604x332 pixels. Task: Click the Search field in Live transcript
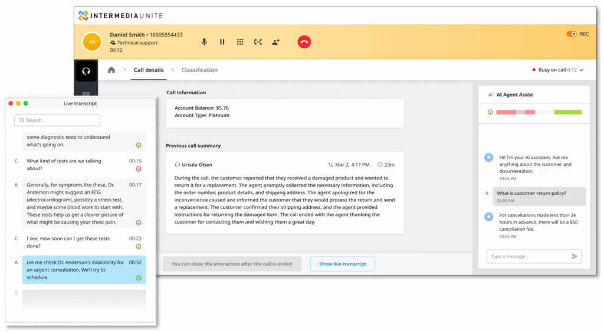click(x=57, y=120)
